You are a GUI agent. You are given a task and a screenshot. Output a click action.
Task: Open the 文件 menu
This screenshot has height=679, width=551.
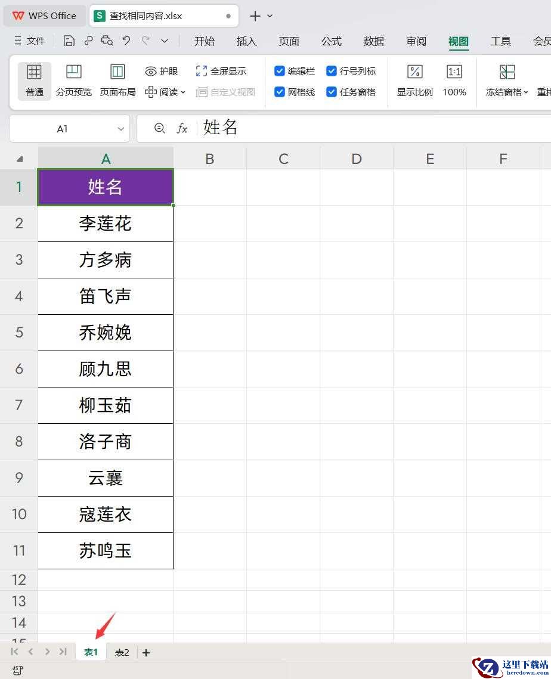29,41
